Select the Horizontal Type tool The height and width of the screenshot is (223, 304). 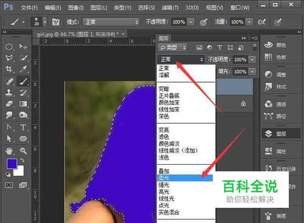click(x=23, y=128)
